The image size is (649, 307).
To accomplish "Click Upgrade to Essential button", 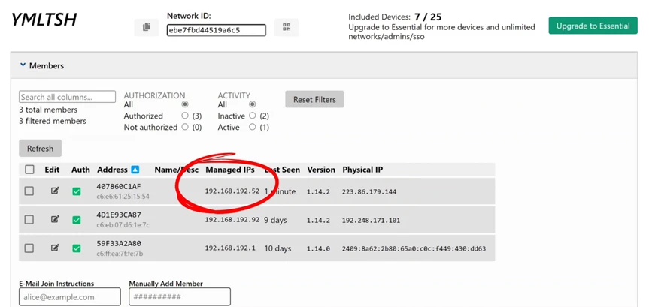I will 593,26.
